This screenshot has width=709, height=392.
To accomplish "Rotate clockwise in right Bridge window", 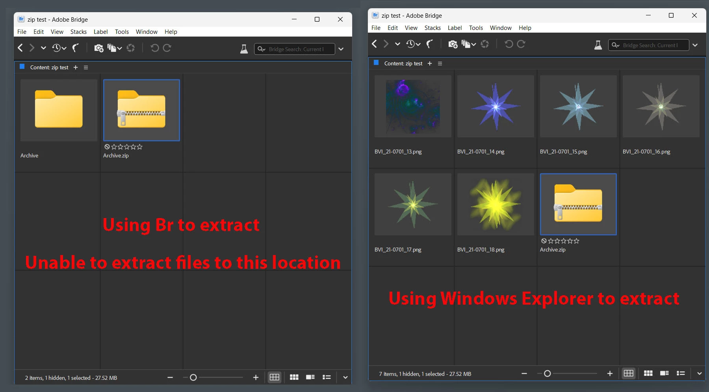I will tap(521, 44).
